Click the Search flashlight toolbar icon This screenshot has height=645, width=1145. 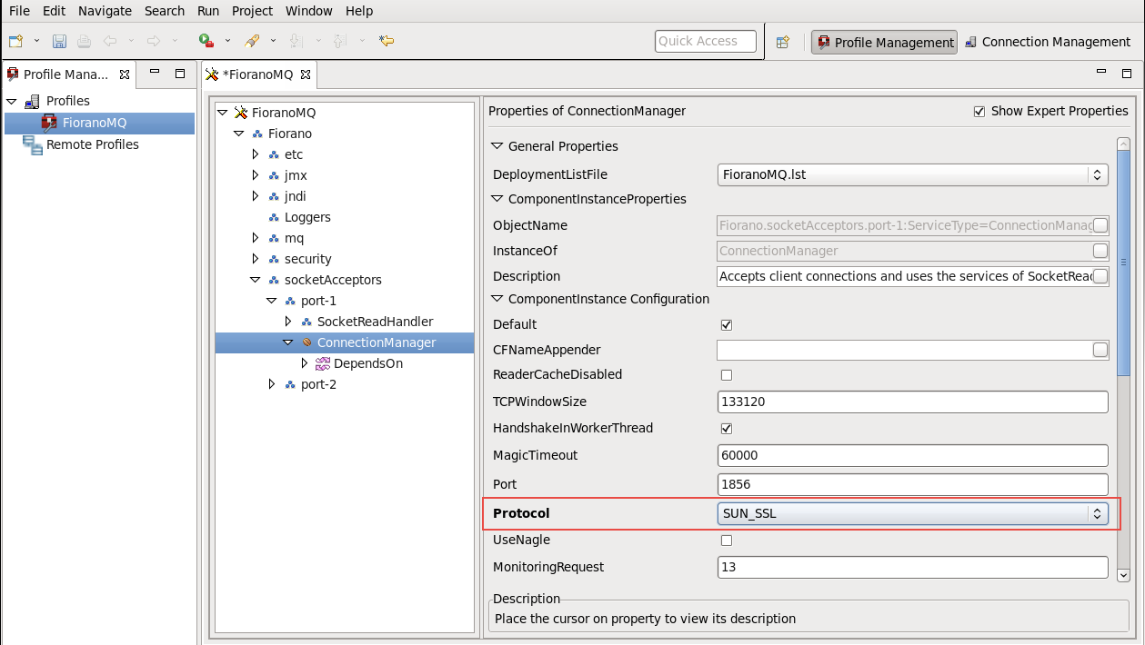click(x=253, y=41)
